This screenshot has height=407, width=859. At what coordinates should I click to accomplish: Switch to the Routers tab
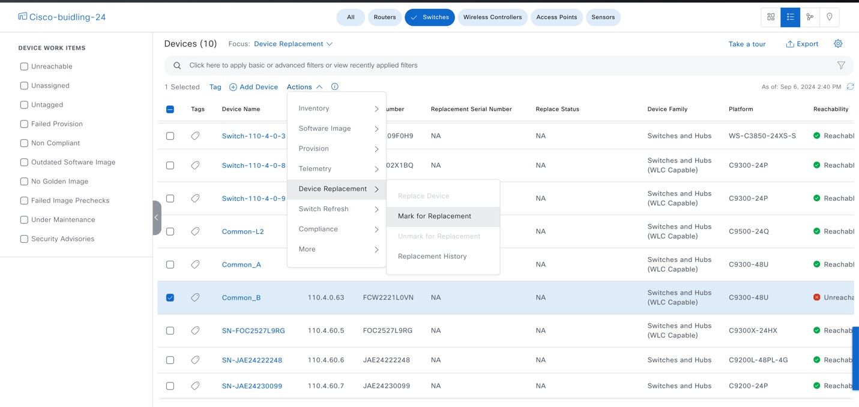[x=384, y=17]
